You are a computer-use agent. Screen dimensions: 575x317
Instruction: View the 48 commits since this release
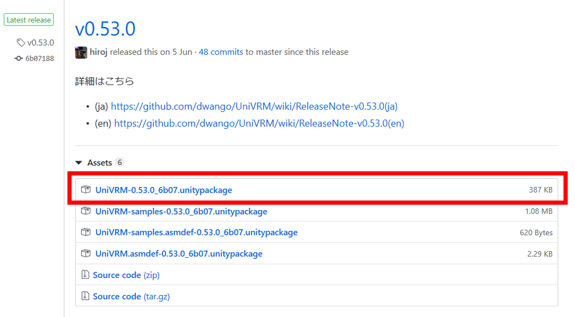(x=221, y=52)
